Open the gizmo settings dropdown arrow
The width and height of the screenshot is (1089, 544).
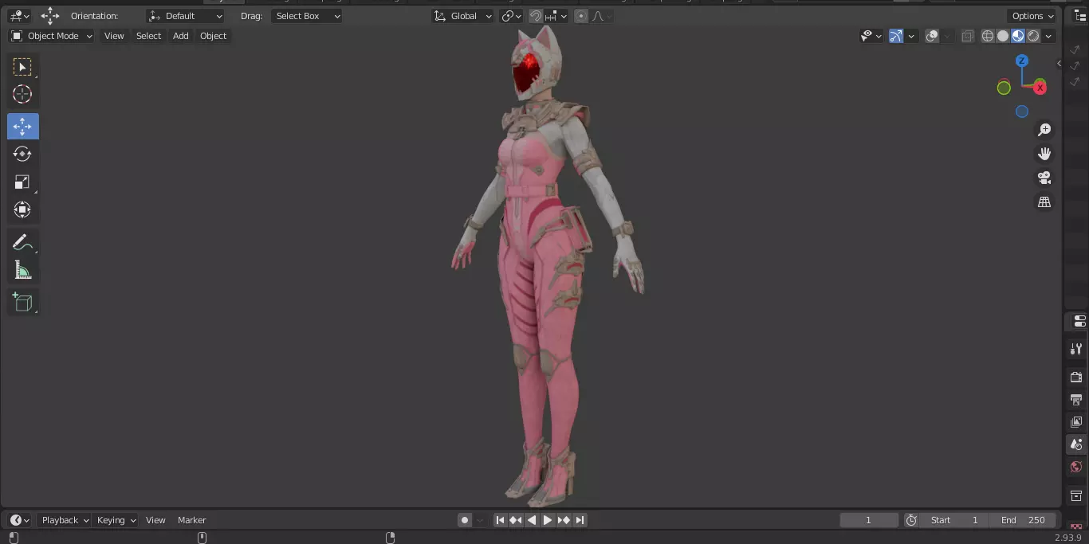pyautogui.click(x=910, y=36)
